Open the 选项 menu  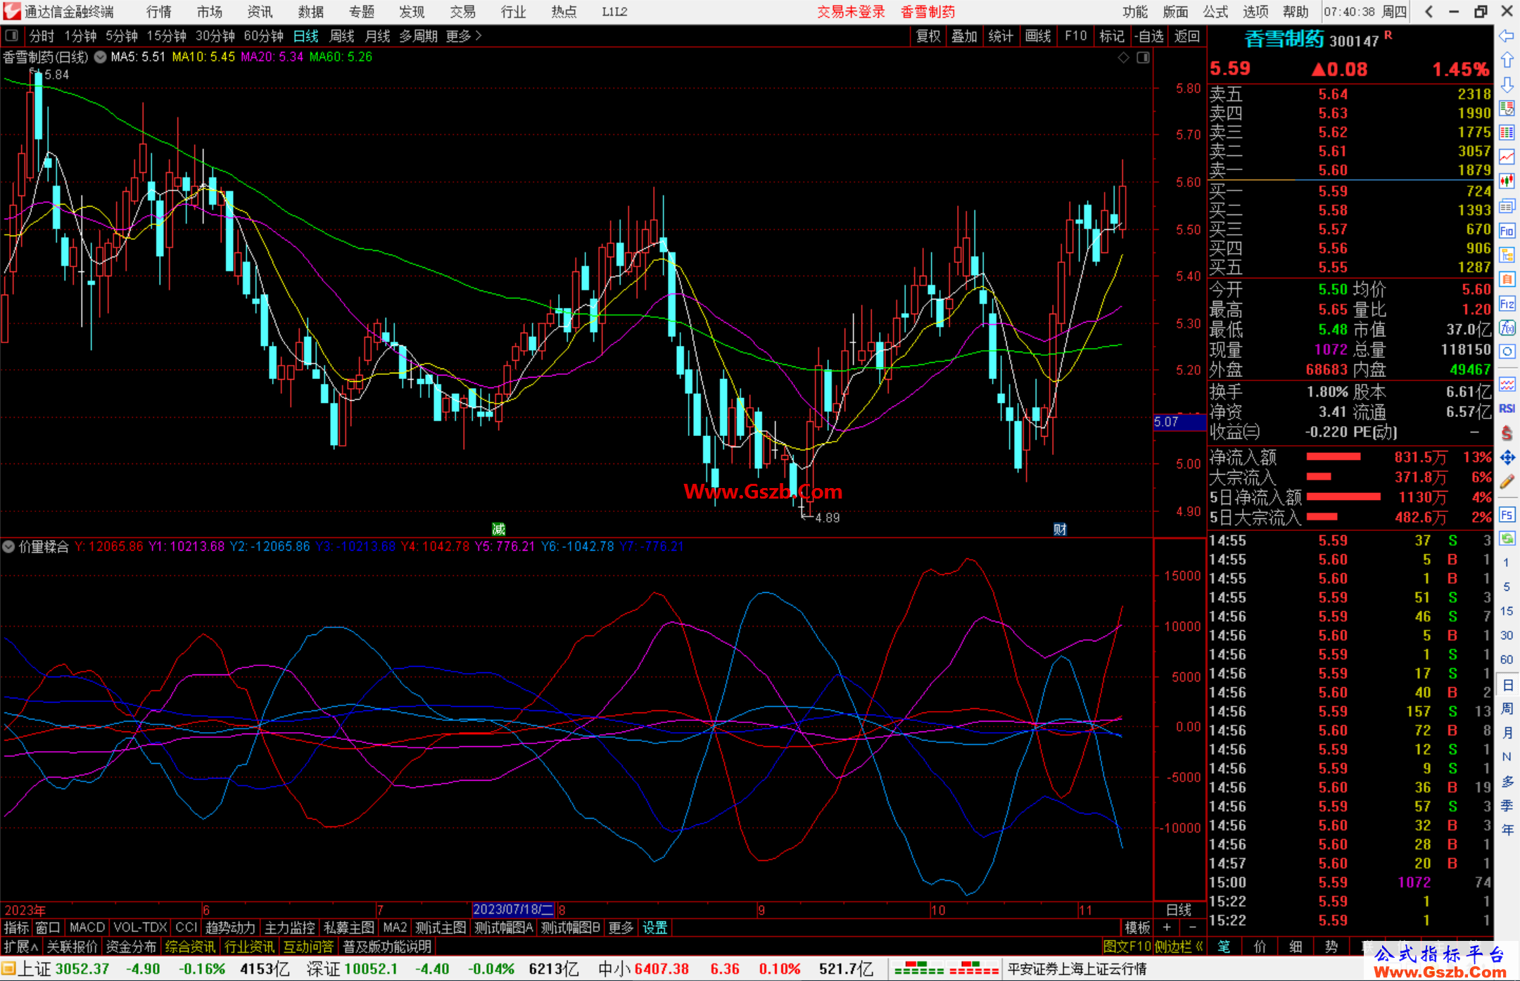1255,11
